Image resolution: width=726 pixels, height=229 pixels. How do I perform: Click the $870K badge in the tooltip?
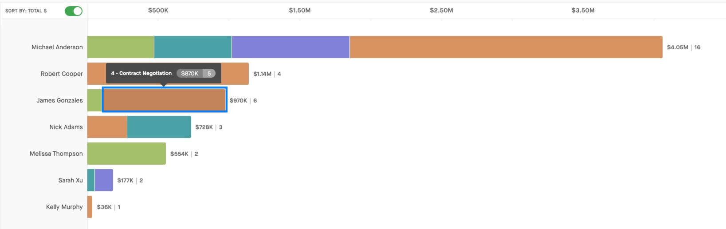click(189, 73)
